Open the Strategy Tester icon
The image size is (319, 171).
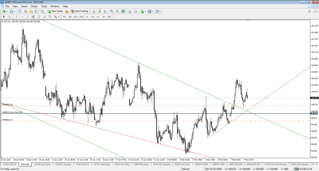coord(42,11)
